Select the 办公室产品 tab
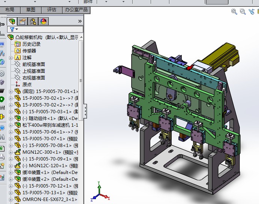 [76, 10]
